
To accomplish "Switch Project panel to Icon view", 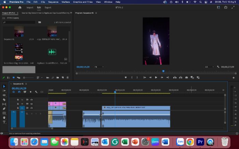I will pos(14,78).
